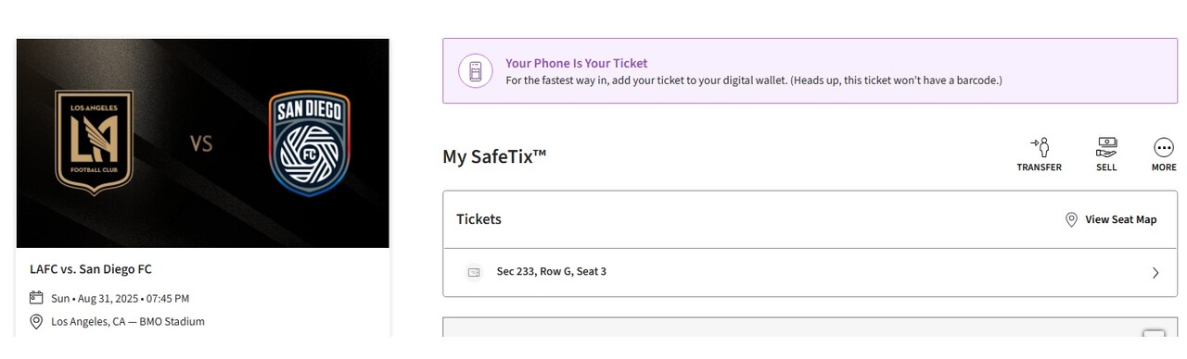Tick the partially visible checkbox at bottom right
The height and width of the screenshot is (359, 1187).
click(1154, 335)
